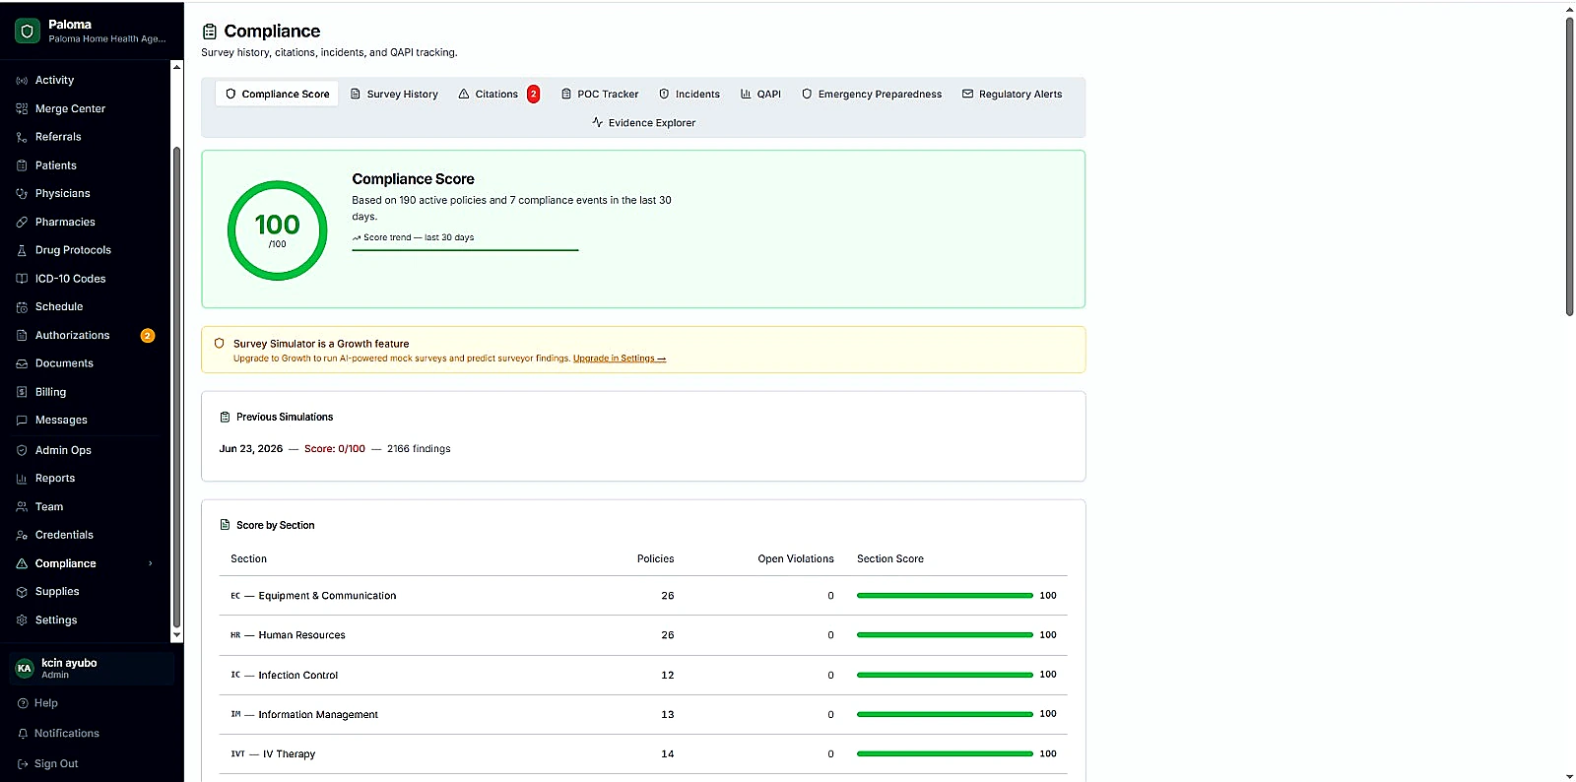Select the Infection Control row
1576x782 pixels.
[x=643, y=676]
